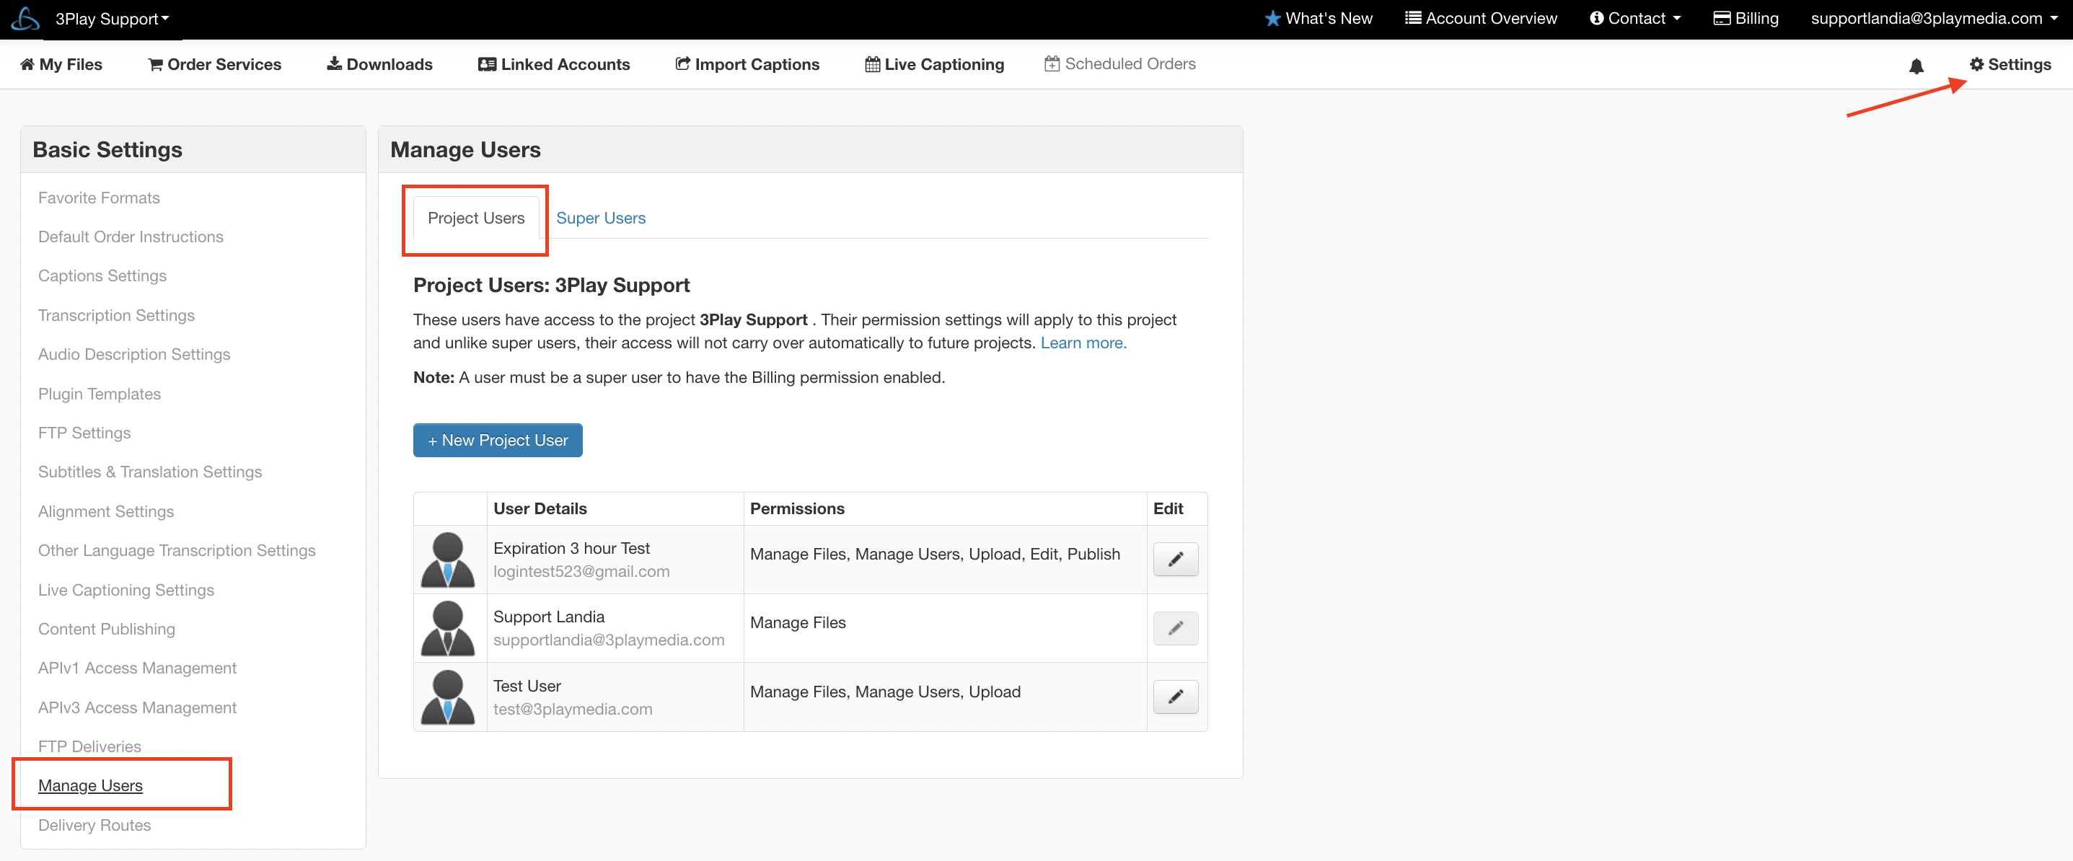This screenshot has width=2073, height=861.
Task: Open APIv3 Access Management
Action: 137,707
